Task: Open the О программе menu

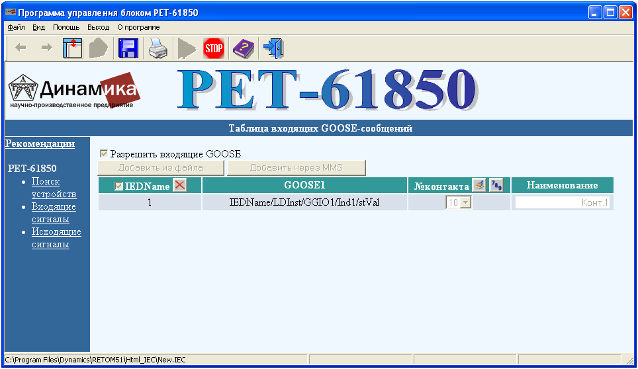Action: pos(138,27)
